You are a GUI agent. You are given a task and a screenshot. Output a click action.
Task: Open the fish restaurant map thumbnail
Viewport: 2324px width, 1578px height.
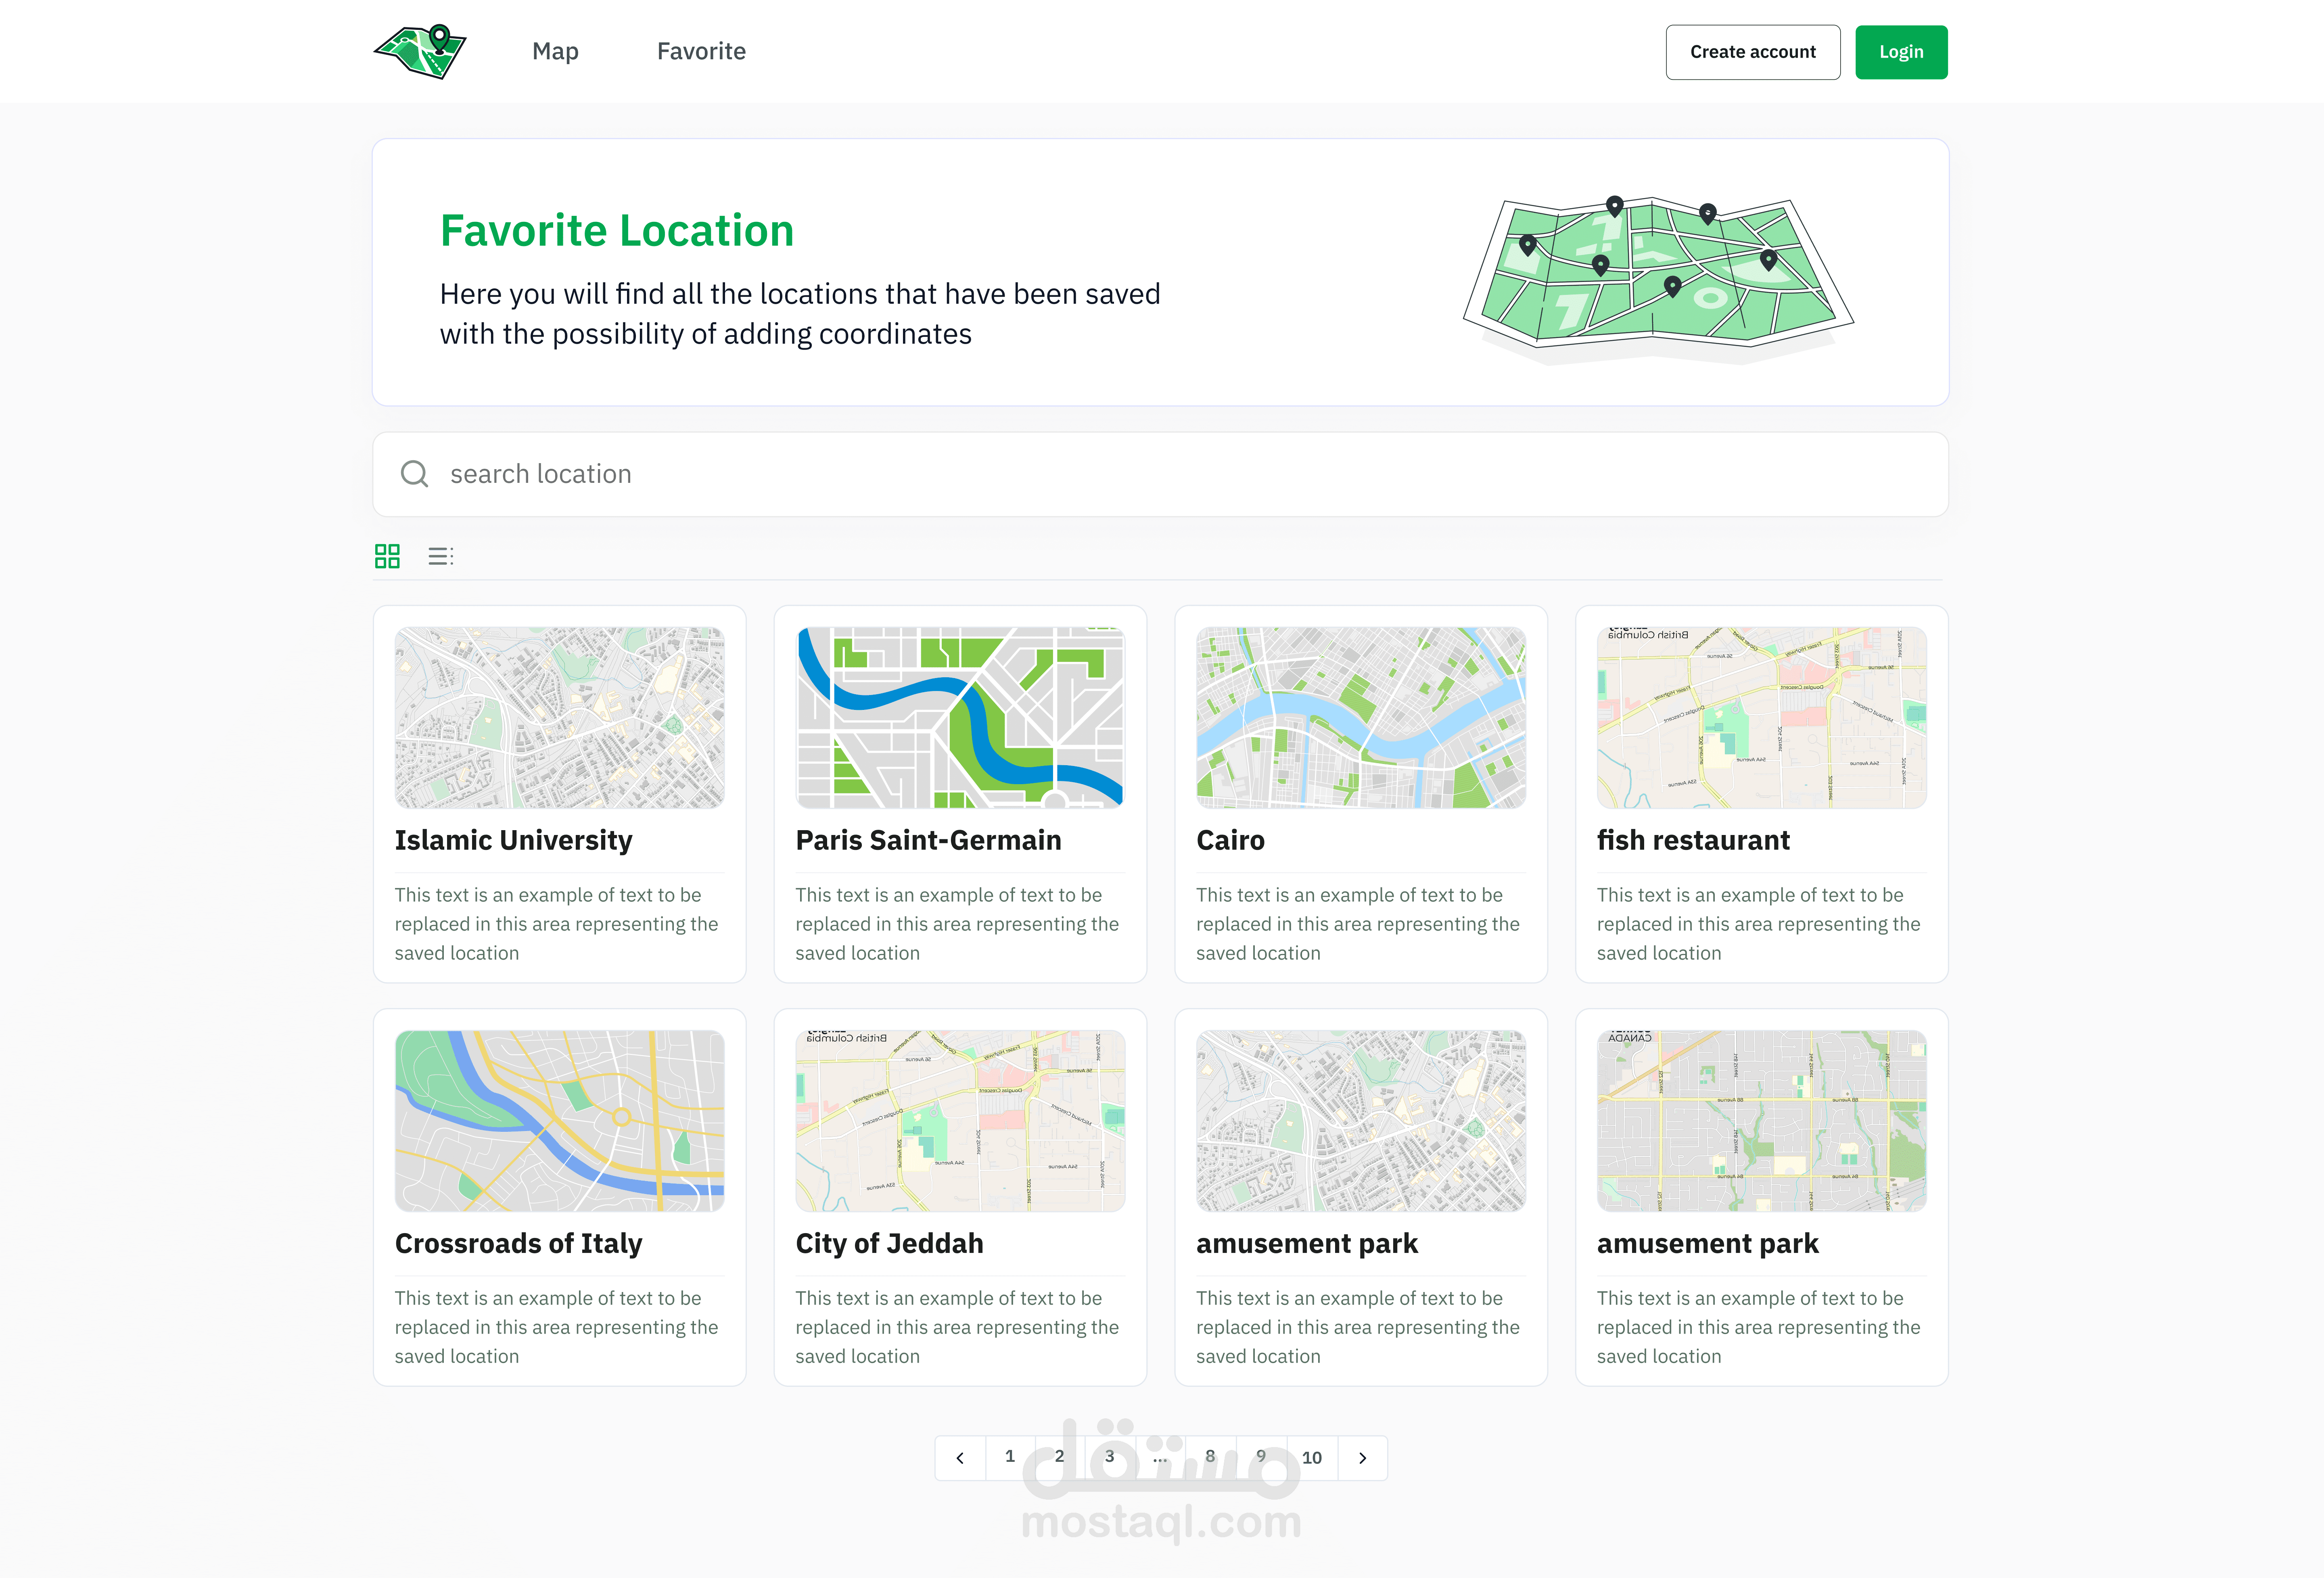point(1761,717)
